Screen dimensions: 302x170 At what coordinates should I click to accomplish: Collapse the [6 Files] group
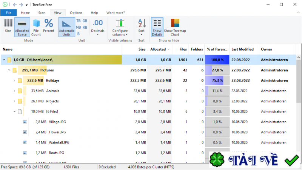click(x=14, y=111)
